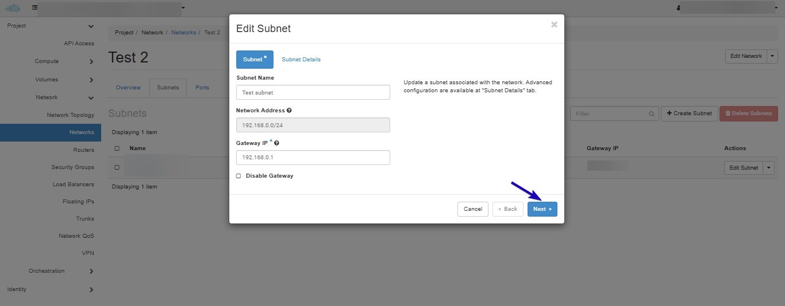The image size is (785, 306).
Task: Open the Overview tab of Test 2
Action: [x=128, y=88]
